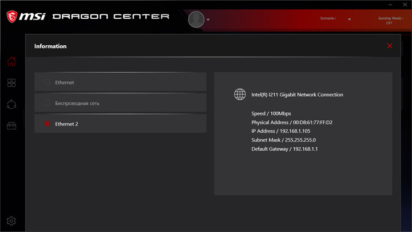Viewport: 412px width, 232px height.
Task: Click the MSI dragon shield logo
Action: (12, 17)
